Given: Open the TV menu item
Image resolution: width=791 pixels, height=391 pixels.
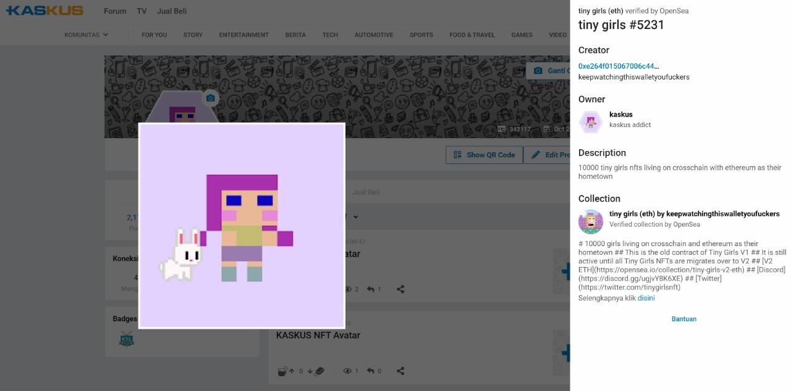Looking at the screenshot, I should (142, 11).
